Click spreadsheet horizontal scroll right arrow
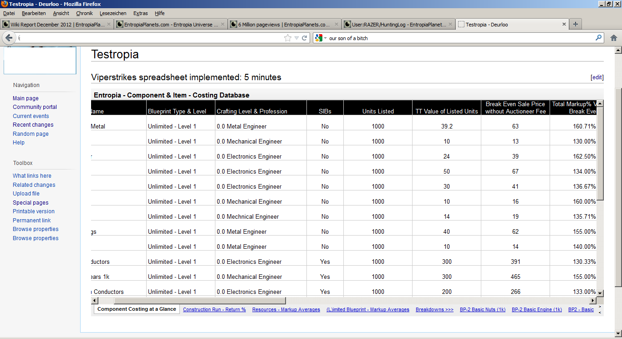Viewport: 622px width, 339px height. click(x=593, y=301)
